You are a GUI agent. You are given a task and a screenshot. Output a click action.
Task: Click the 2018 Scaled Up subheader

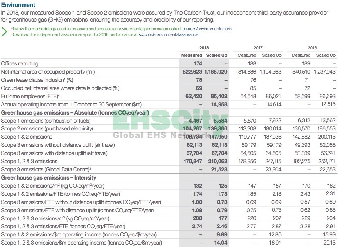point(216,55)
